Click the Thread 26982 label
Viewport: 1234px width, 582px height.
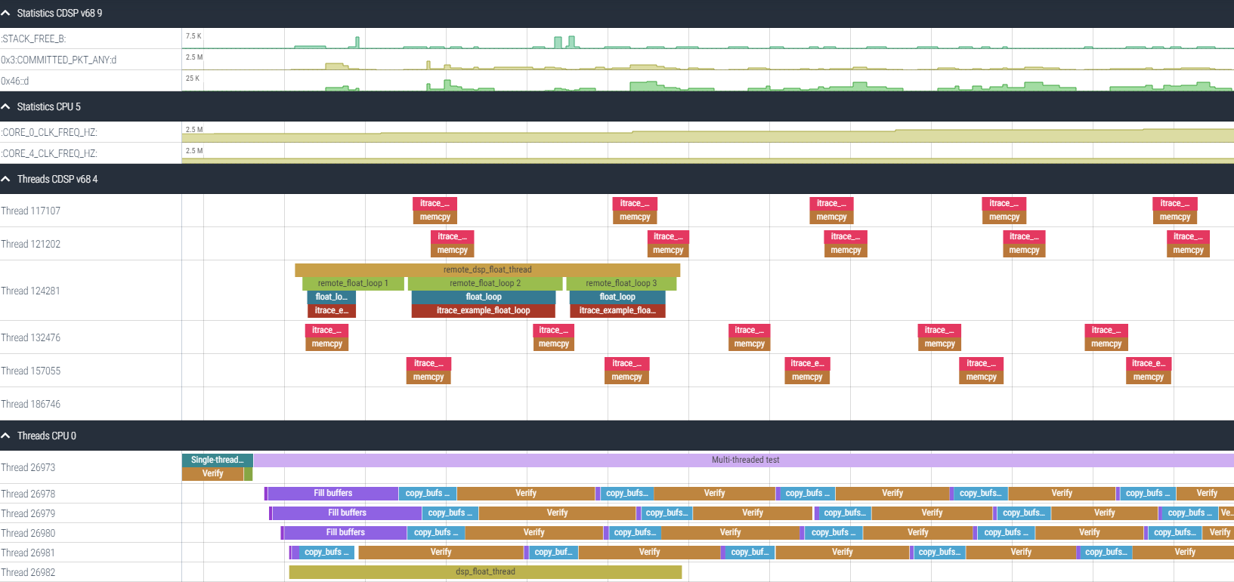[x=28, y=572]
